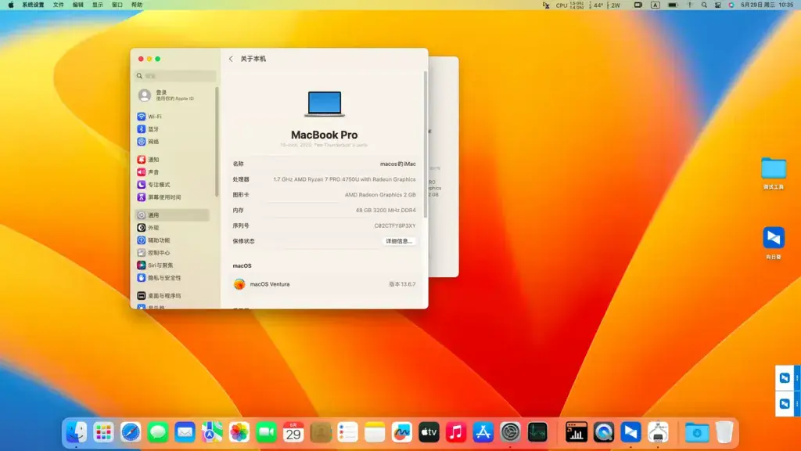Screen dimensions: 801x451
Task: Open Sound (声音) settings
Action: pyautogui.click(x=174, y=172)
